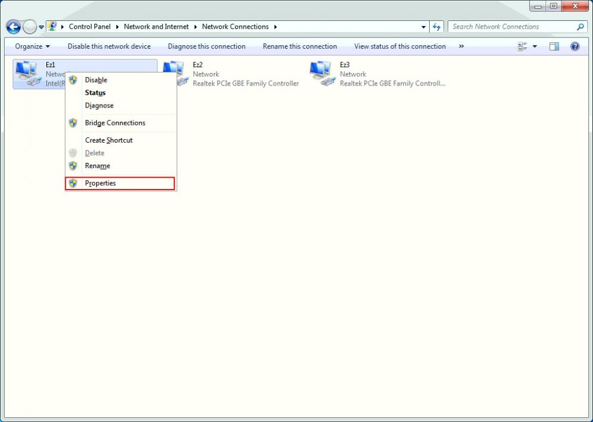
Task: Select the Ez2 network adapter icon
Action: click(173, 68)
